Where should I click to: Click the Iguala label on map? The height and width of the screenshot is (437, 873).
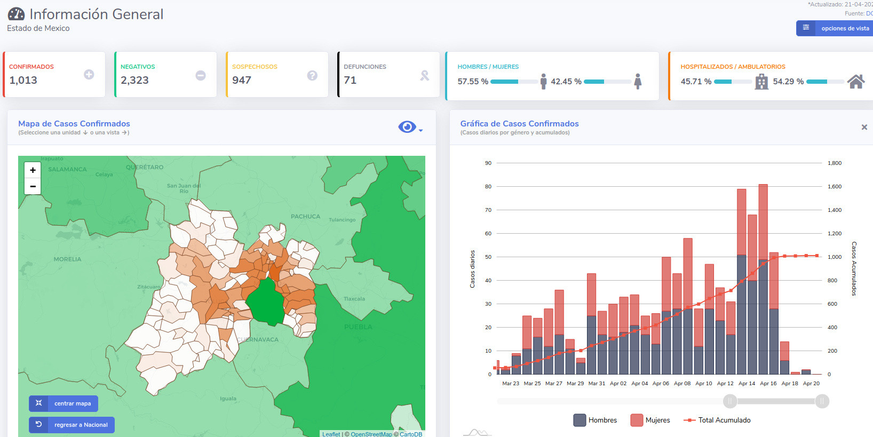pyautogui.click(x=228, y=399)
